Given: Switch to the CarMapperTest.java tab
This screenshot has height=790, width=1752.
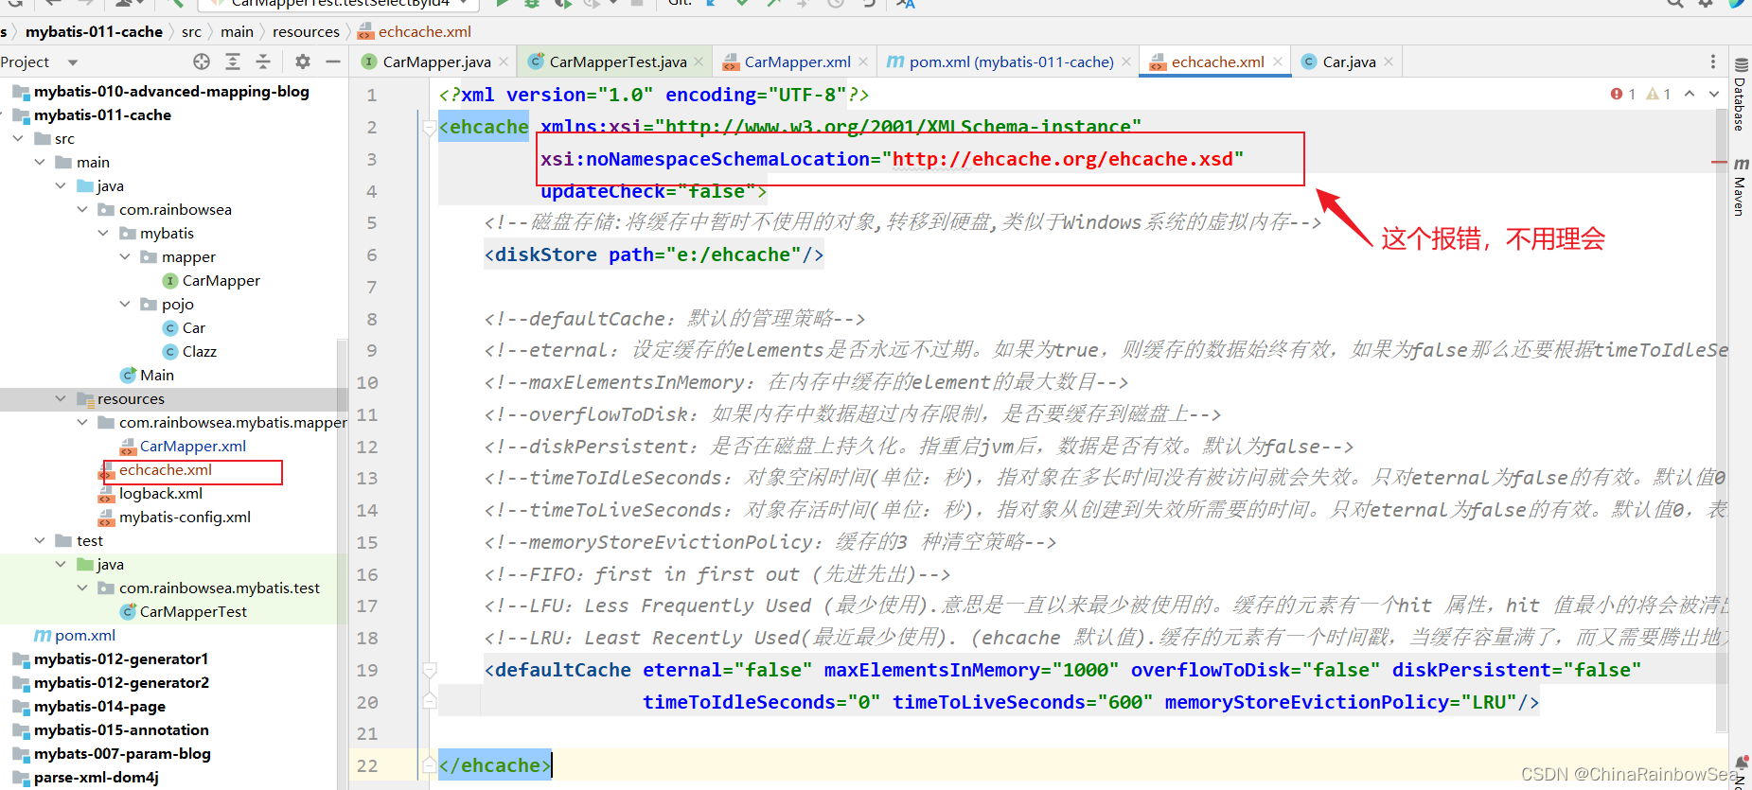Looking at the screenshot, I should pyautogui.click(x=616, y=61).
